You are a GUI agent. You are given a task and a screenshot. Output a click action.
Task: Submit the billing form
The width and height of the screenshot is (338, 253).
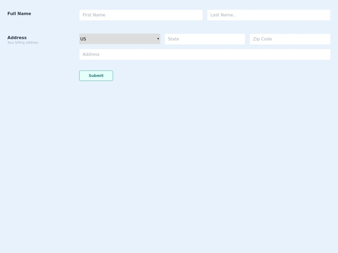pos(96,76)
